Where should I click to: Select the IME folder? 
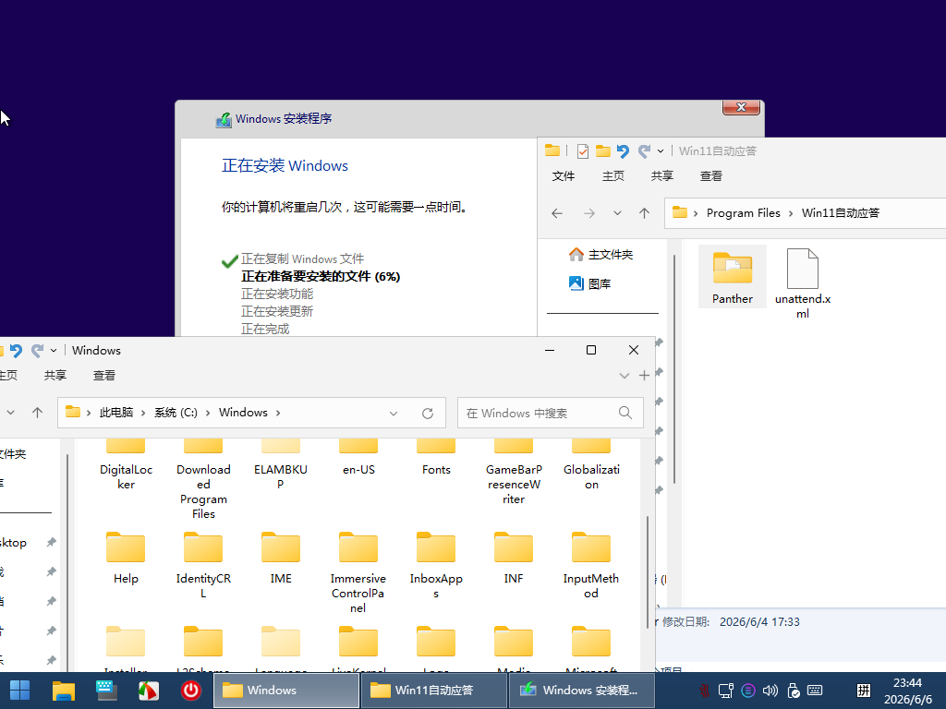(281, 559)
